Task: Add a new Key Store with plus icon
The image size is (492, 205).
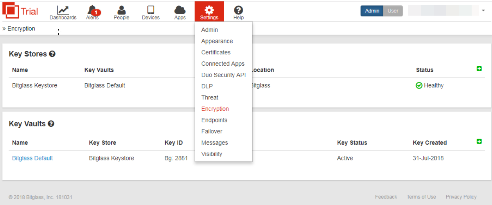Action: coord(479,69)
